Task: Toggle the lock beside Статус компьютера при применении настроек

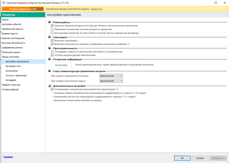Action: [x=50, y=71]
